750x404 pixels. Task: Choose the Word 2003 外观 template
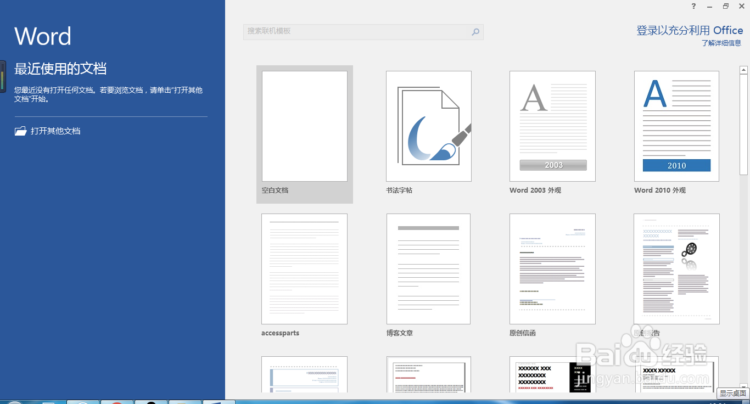click(552, 126)
